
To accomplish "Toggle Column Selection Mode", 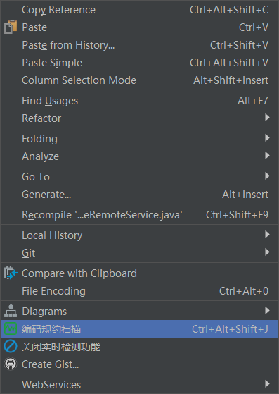I will coord(139,80).
